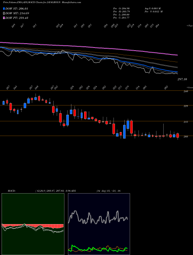This screenshot has width=193, height=255.
Task: Click the 228 price level axis label
Action: pos(186,106)
